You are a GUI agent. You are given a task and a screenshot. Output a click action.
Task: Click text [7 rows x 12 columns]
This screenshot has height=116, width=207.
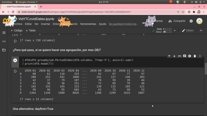(x=37, y=99)
